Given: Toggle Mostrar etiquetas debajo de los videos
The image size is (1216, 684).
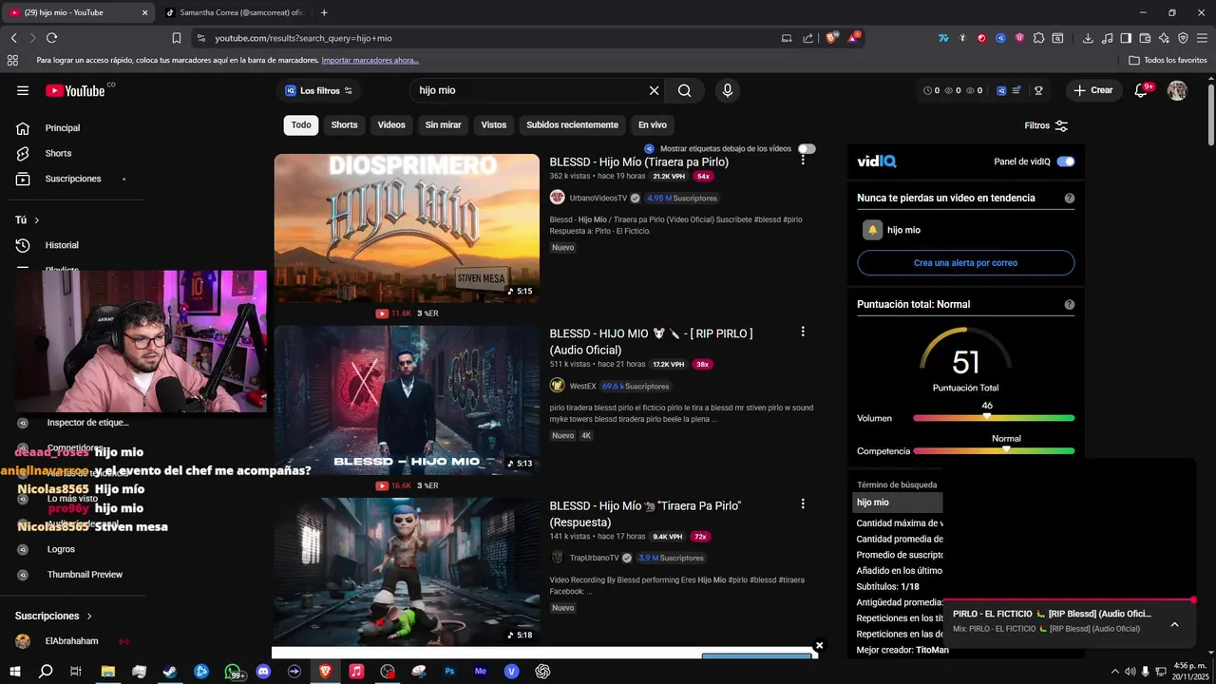Looking at the screenshot, I should [807, 148].
